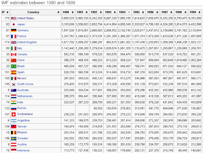Click the South Korea flag icon
This screenshot has height=153, width=203.
(x=14, y=84)
